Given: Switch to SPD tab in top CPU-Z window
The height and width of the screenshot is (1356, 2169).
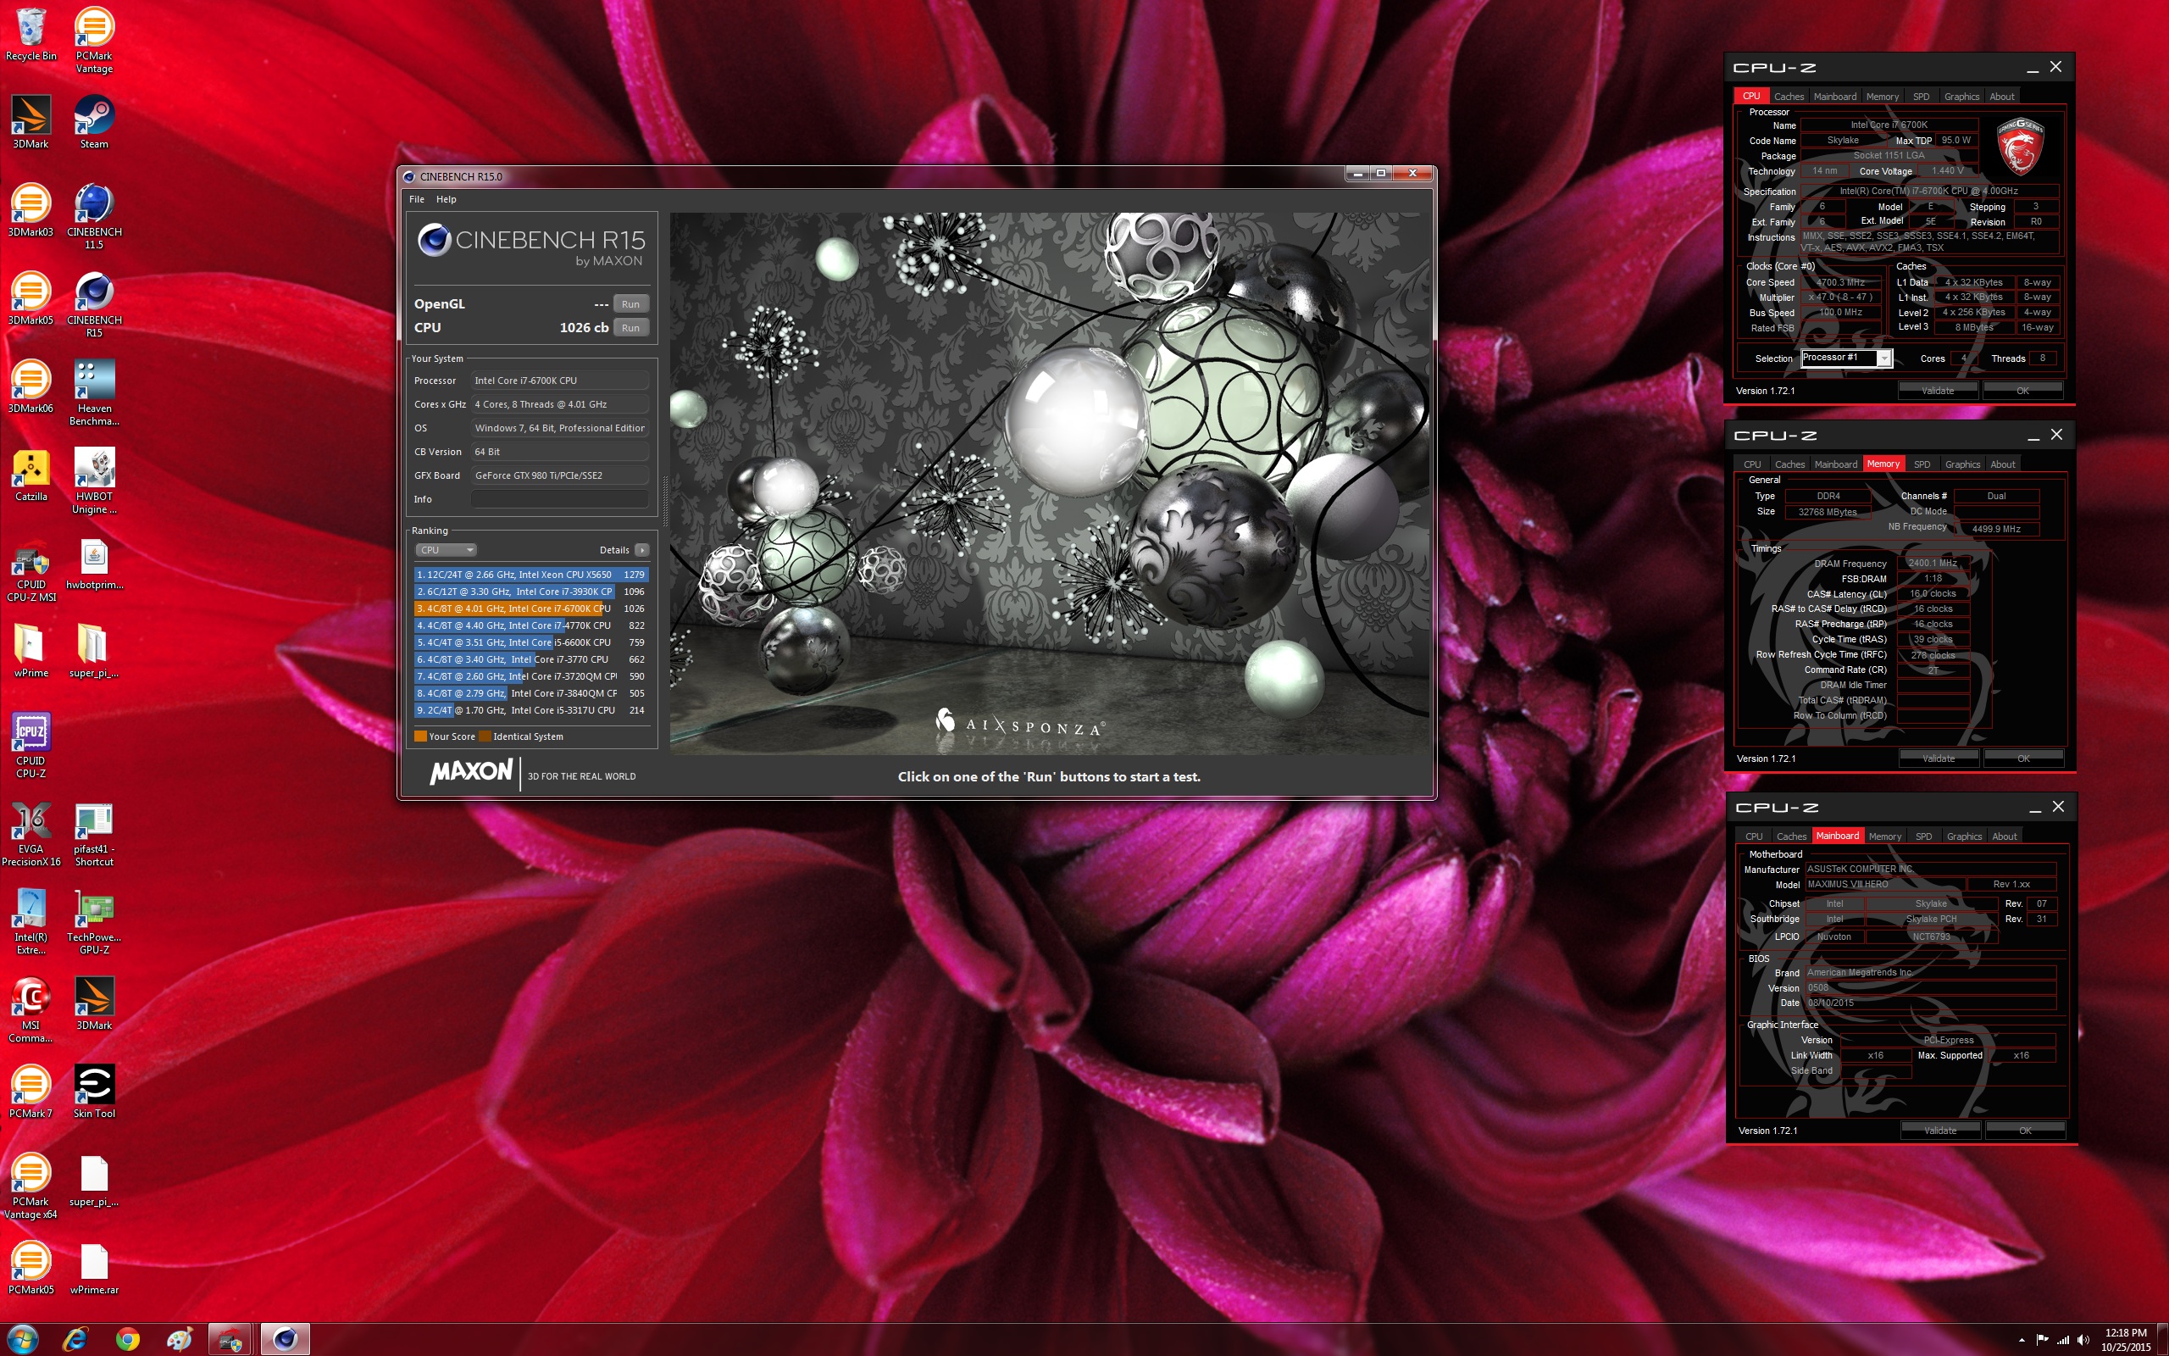Looking at the screenshot, I should (1921, 96).
